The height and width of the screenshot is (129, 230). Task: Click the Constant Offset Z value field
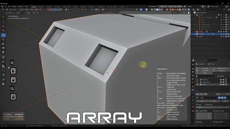204,118
